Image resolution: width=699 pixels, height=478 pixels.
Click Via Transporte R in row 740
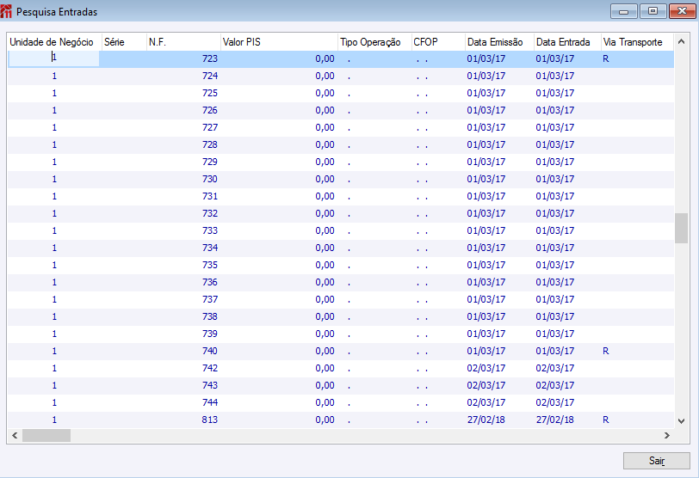point(605,351)
